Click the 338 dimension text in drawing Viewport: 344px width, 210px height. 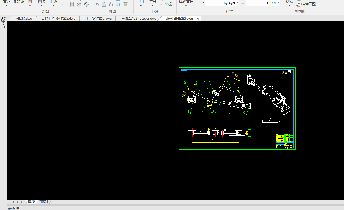[x=235, y=75]
